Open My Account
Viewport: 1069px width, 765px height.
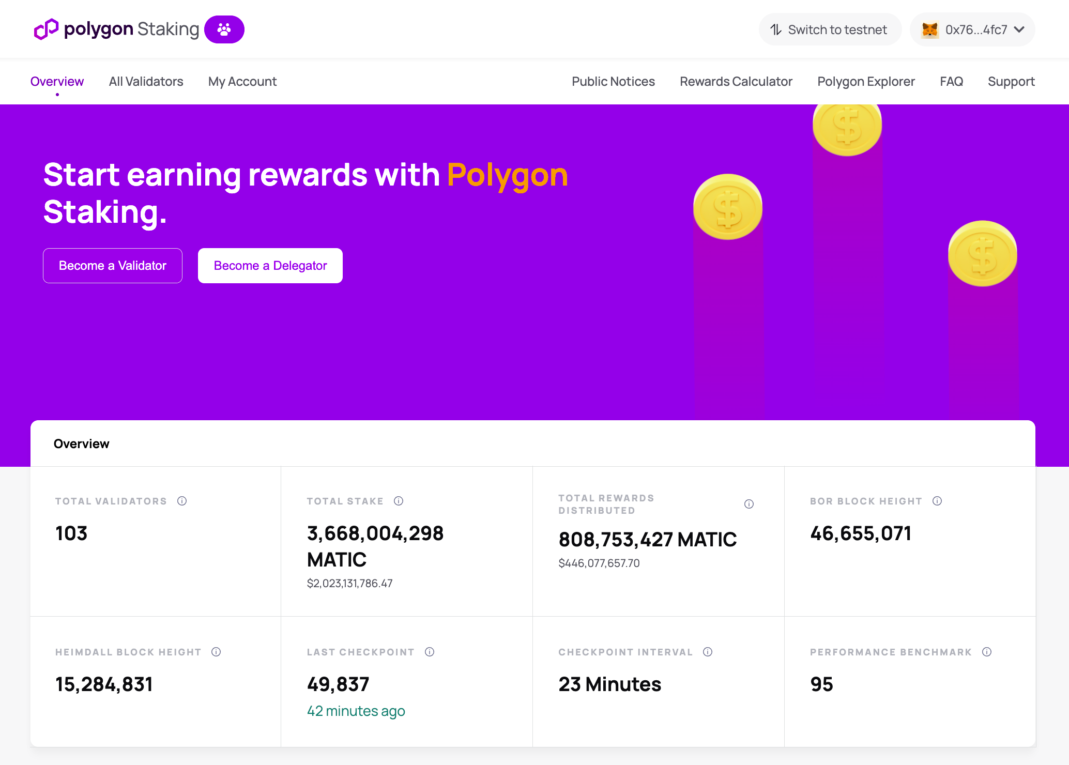tap(242, 81)
